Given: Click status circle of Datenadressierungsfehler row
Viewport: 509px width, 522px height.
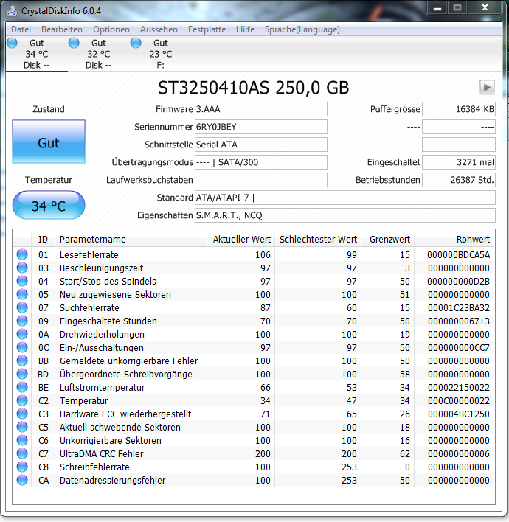Looking at the screenshot, I should pyautogui.click(x=22, y=480).
